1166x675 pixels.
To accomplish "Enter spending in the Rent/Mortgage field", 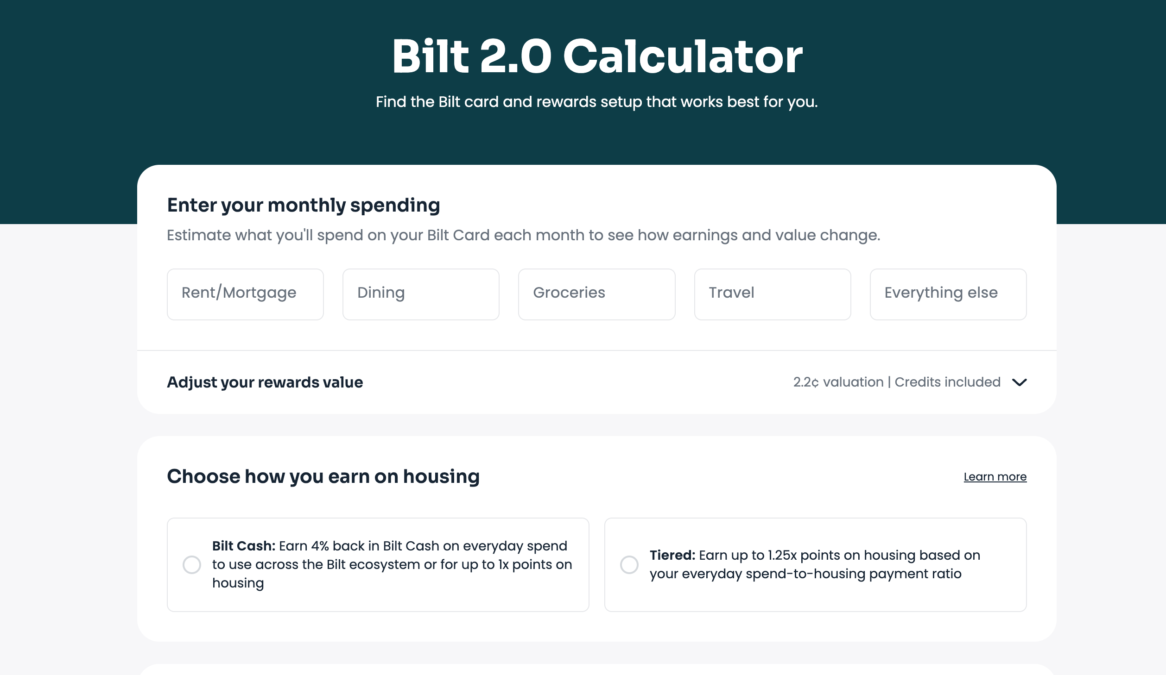I will pyautogui.click(x=245, y=294).
